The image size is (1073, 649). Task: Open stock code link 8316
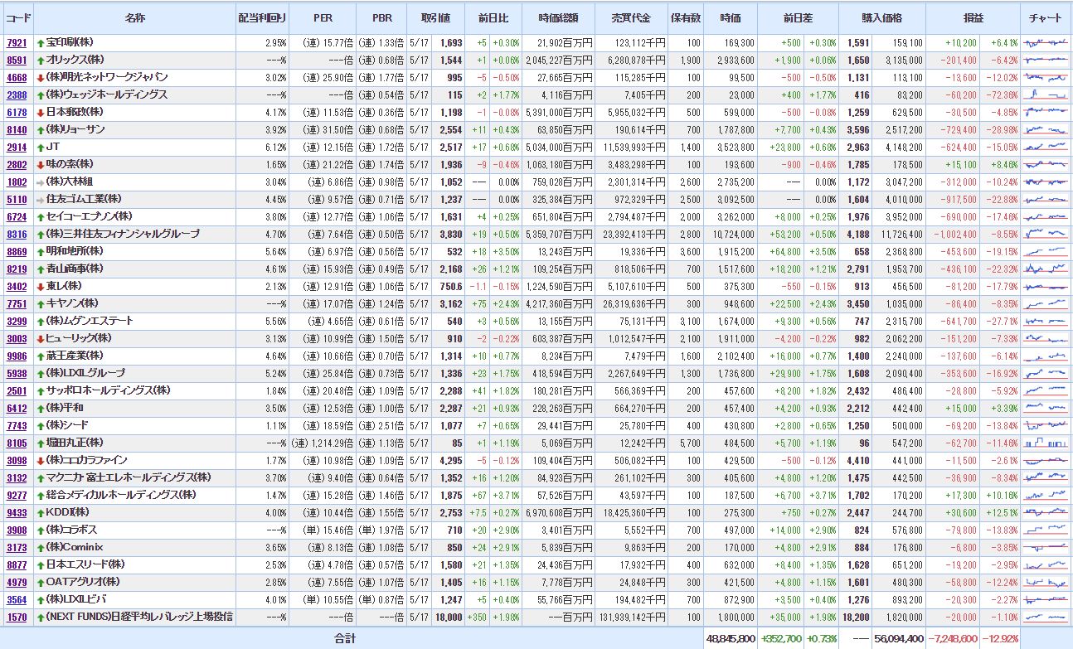17,234
